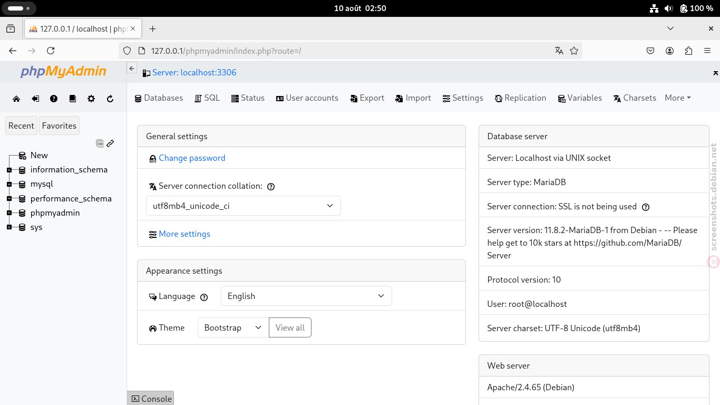Click New database tree item
Viewport: 720px width, 405px height.
[39, 156]
